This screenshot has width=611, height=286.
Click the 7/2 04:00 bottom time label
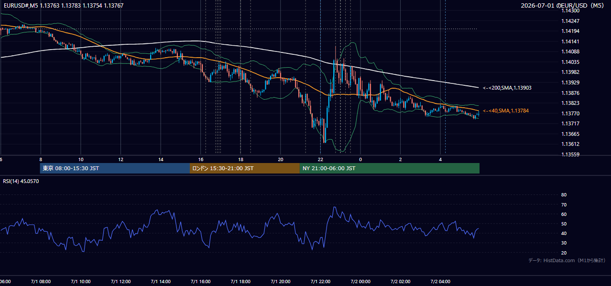(x=440, y=282)
